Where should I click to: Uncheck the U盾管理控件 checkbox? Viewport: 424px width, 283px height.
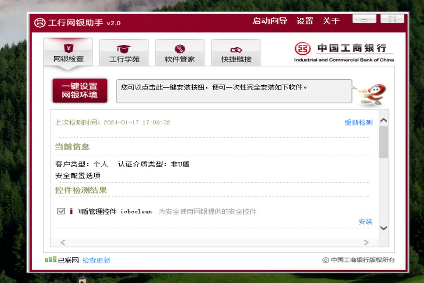(61, 211)
